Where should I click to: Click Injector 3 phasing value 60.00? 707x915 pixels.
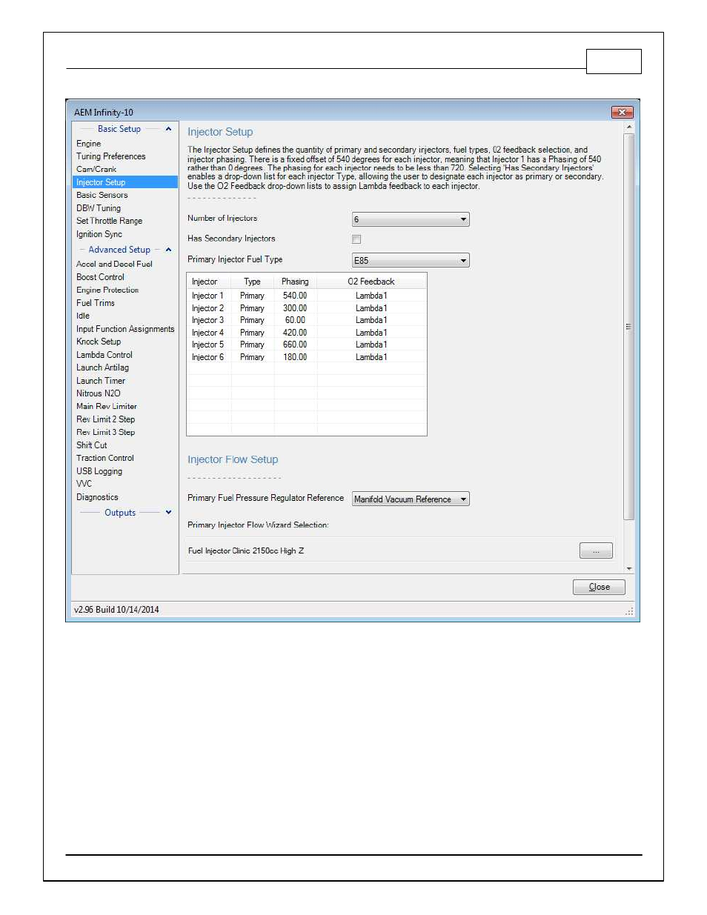click(295, 320)
